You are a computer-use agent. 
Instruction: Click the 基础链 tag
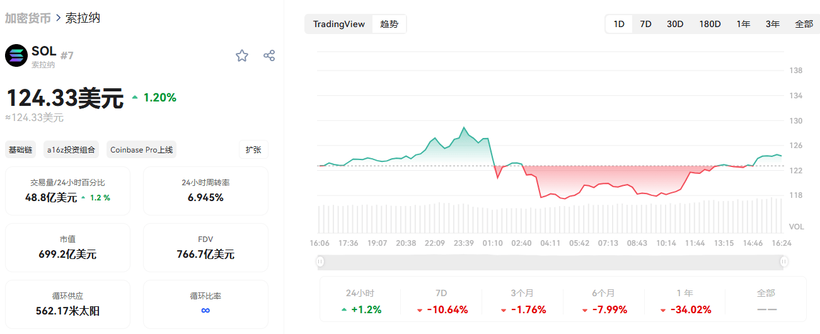(x=21, y=149)
